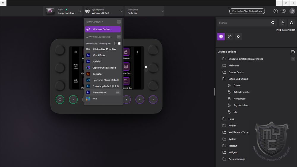This screenshot has height=167, width=297.
Task: Click the round home button on device
Action: point(60,99)
